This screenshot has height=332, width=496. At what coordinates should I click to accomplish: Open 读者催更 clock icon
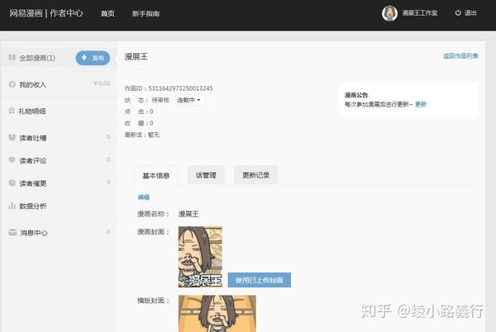12,183
